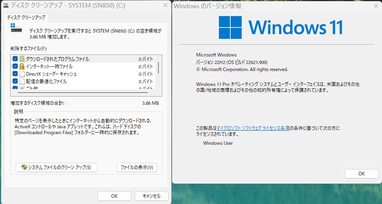This screenshot has height=204, width=382.
Task: Click file icon beside 配信の最適化ファイル
Action: click(22, 81)
